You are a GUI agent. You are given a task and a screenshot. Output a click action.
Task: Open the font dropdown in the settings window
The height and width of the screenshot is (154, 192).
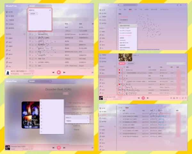pyautogui.click(x=128, y=25)
